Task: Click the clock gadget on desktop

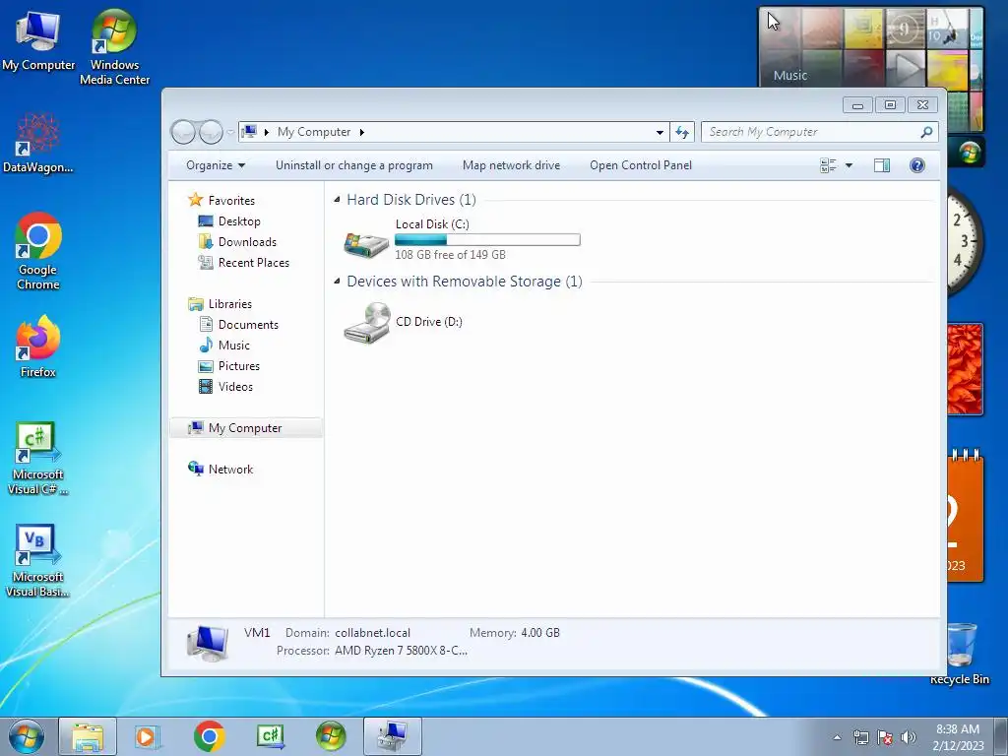Action: 965,241
